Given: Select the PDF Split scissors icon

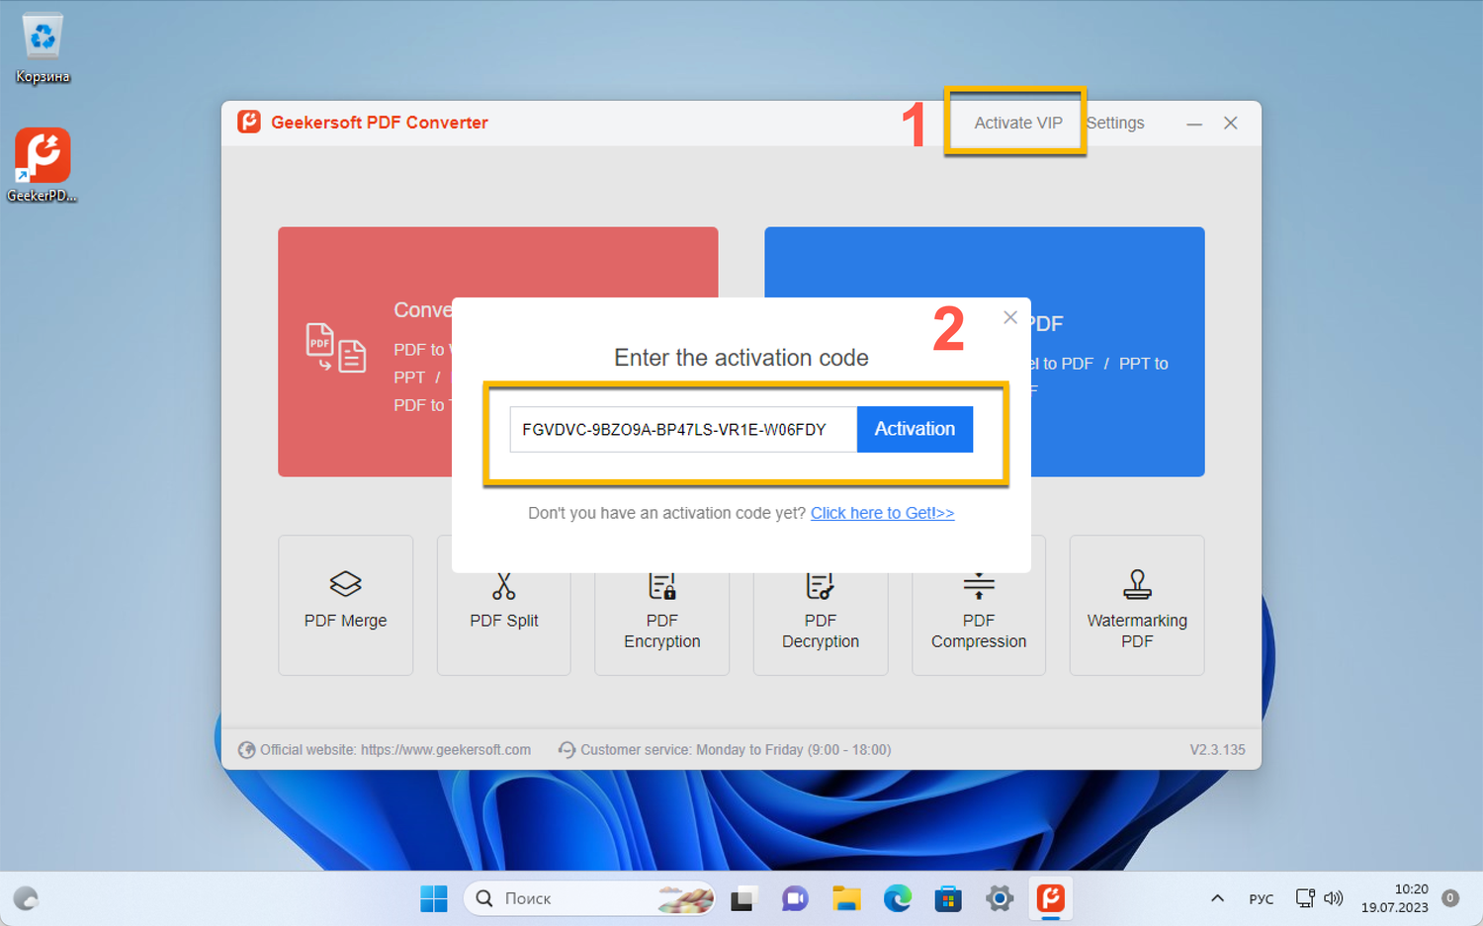Looking at the screenshot, I should click(x=504, y=586).
